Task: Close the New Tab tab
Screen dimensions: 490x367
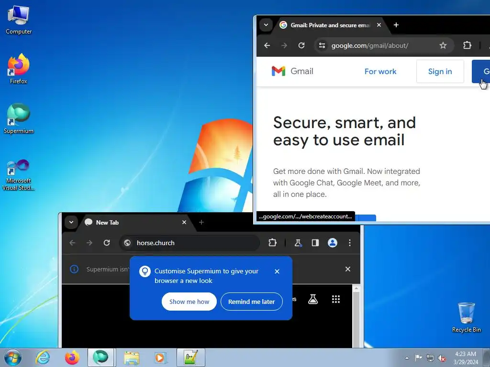Action: pos(184,222)
